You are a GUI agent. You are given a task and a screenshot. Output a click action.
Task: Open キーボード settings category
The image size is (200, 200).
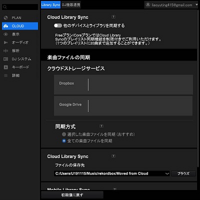(x=20, y=67)
